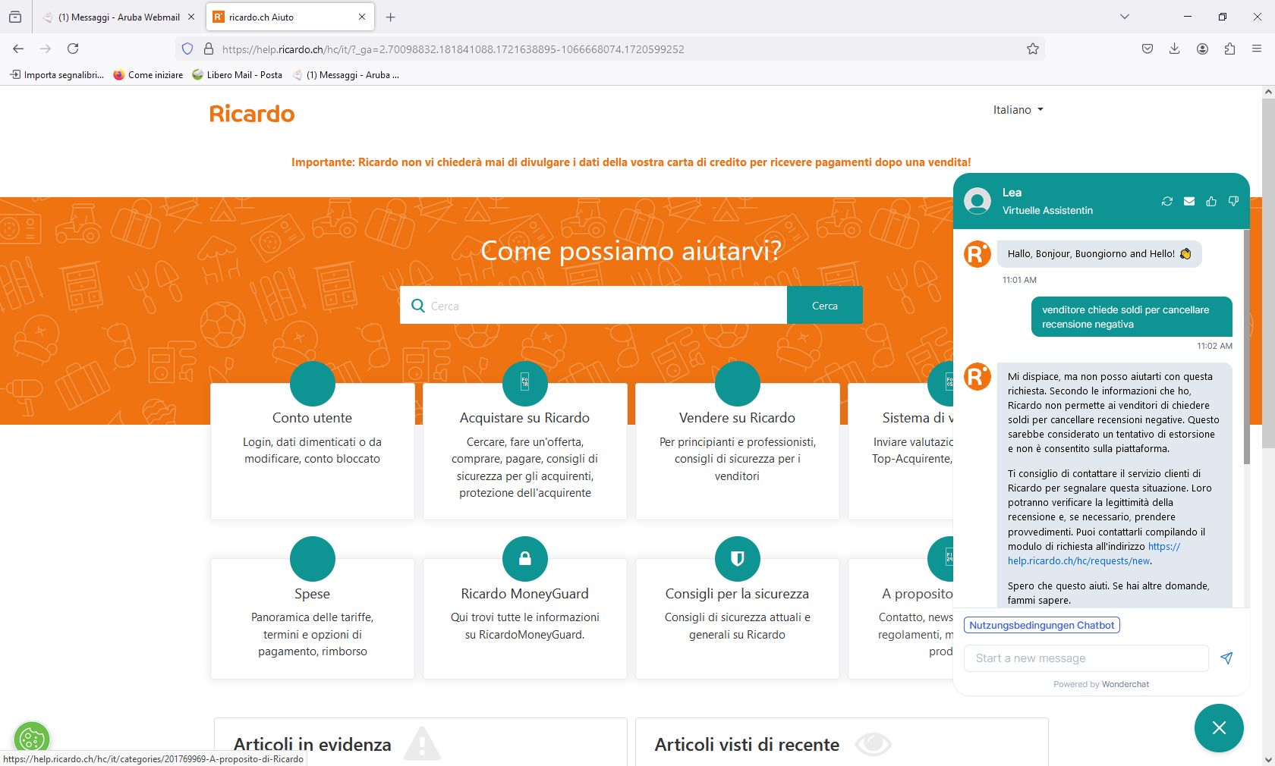Open Firefox application menu
Image resolution: width=1275 pixels, height=766 pixels.
click(1257, 49)
